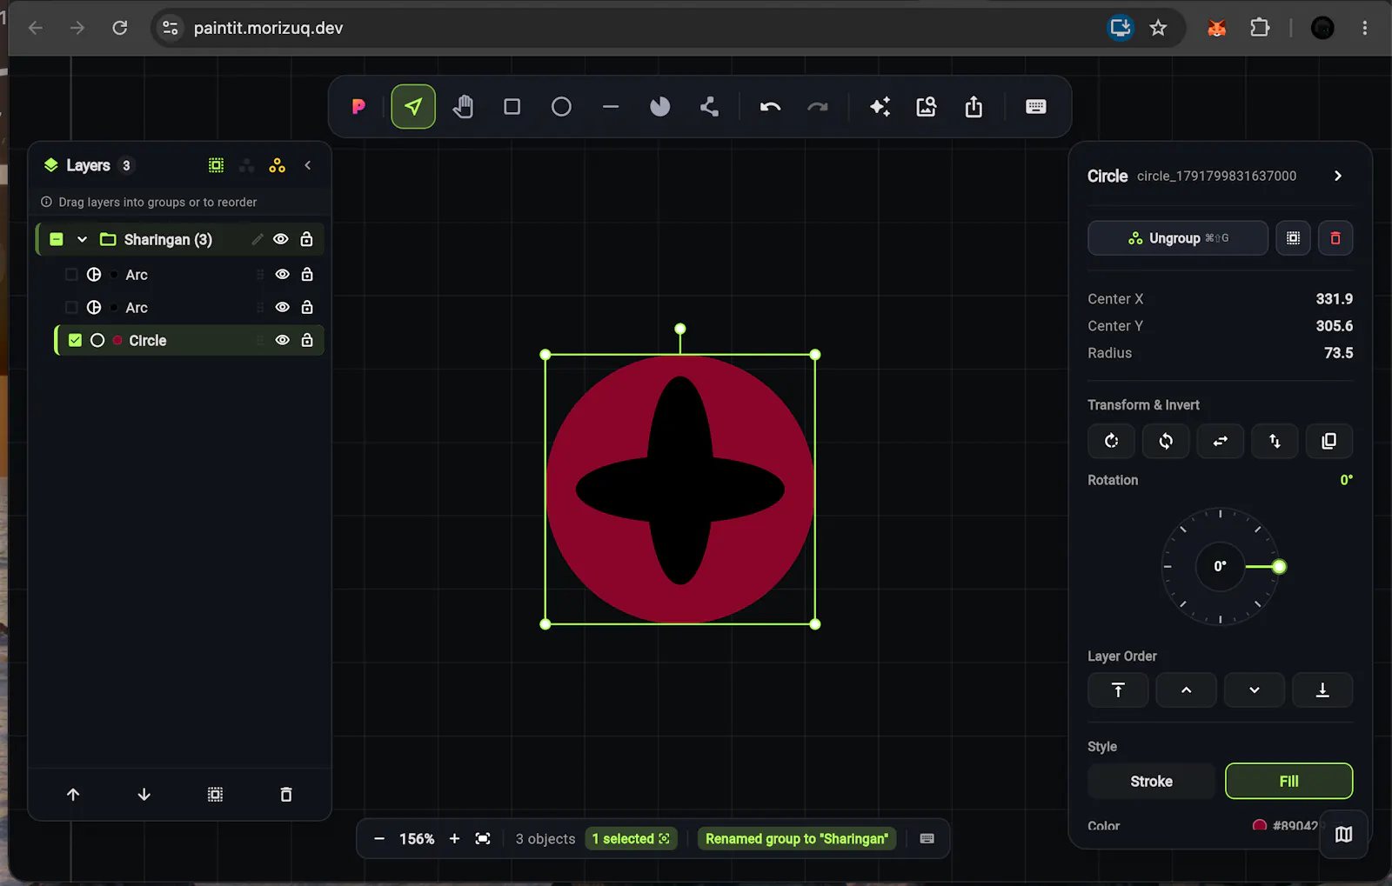Collapse the Layers panel arrow
This screenshot has height=886, width=1392.
click(x=307, y=165)
